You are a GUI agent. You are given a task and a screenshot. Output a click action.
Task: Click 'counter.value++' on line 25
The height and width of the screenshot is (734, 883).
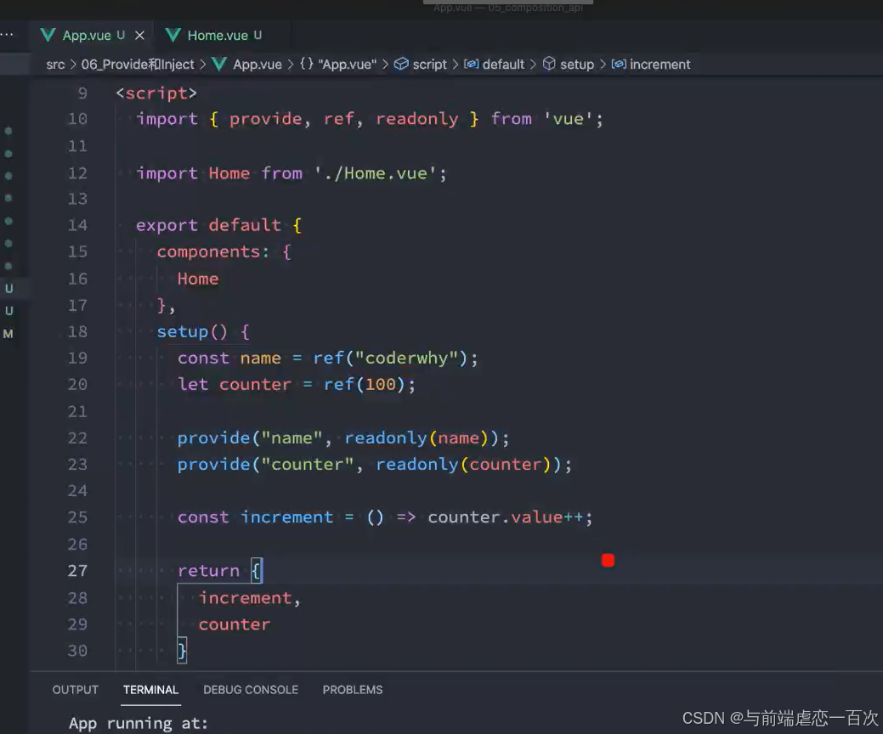[505, 517]
